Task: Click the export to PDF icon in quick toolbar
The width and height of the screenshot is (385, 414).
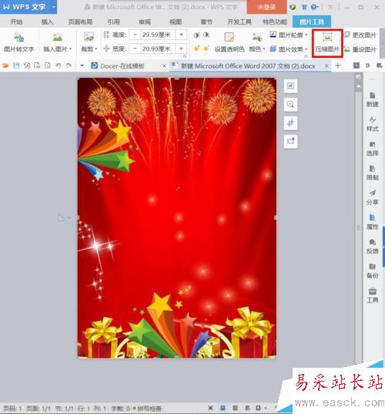Action: (x=27, y=65)
